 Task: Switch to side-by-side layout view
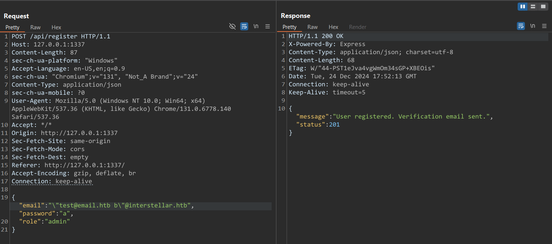(x=522, y=7)
